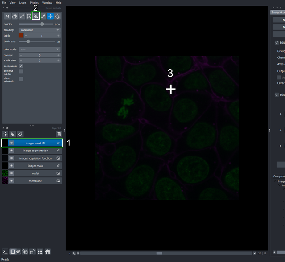This screenshot has width=285, height=262.
Task: Create a new shapes layer
Action: tap(12, 135)
